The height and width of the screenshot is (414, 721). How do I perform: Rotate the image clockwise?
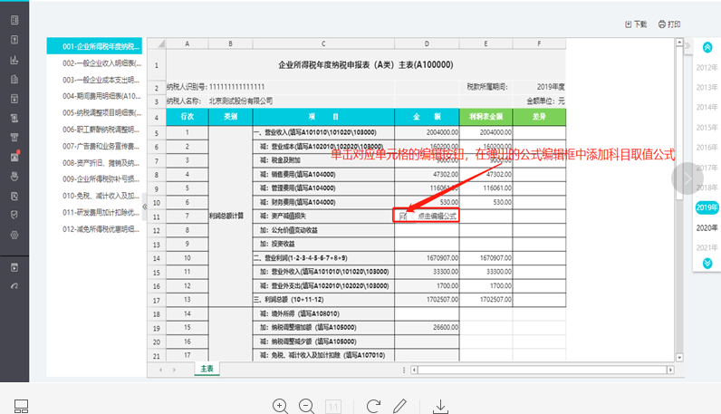click(x=373, y=406)
